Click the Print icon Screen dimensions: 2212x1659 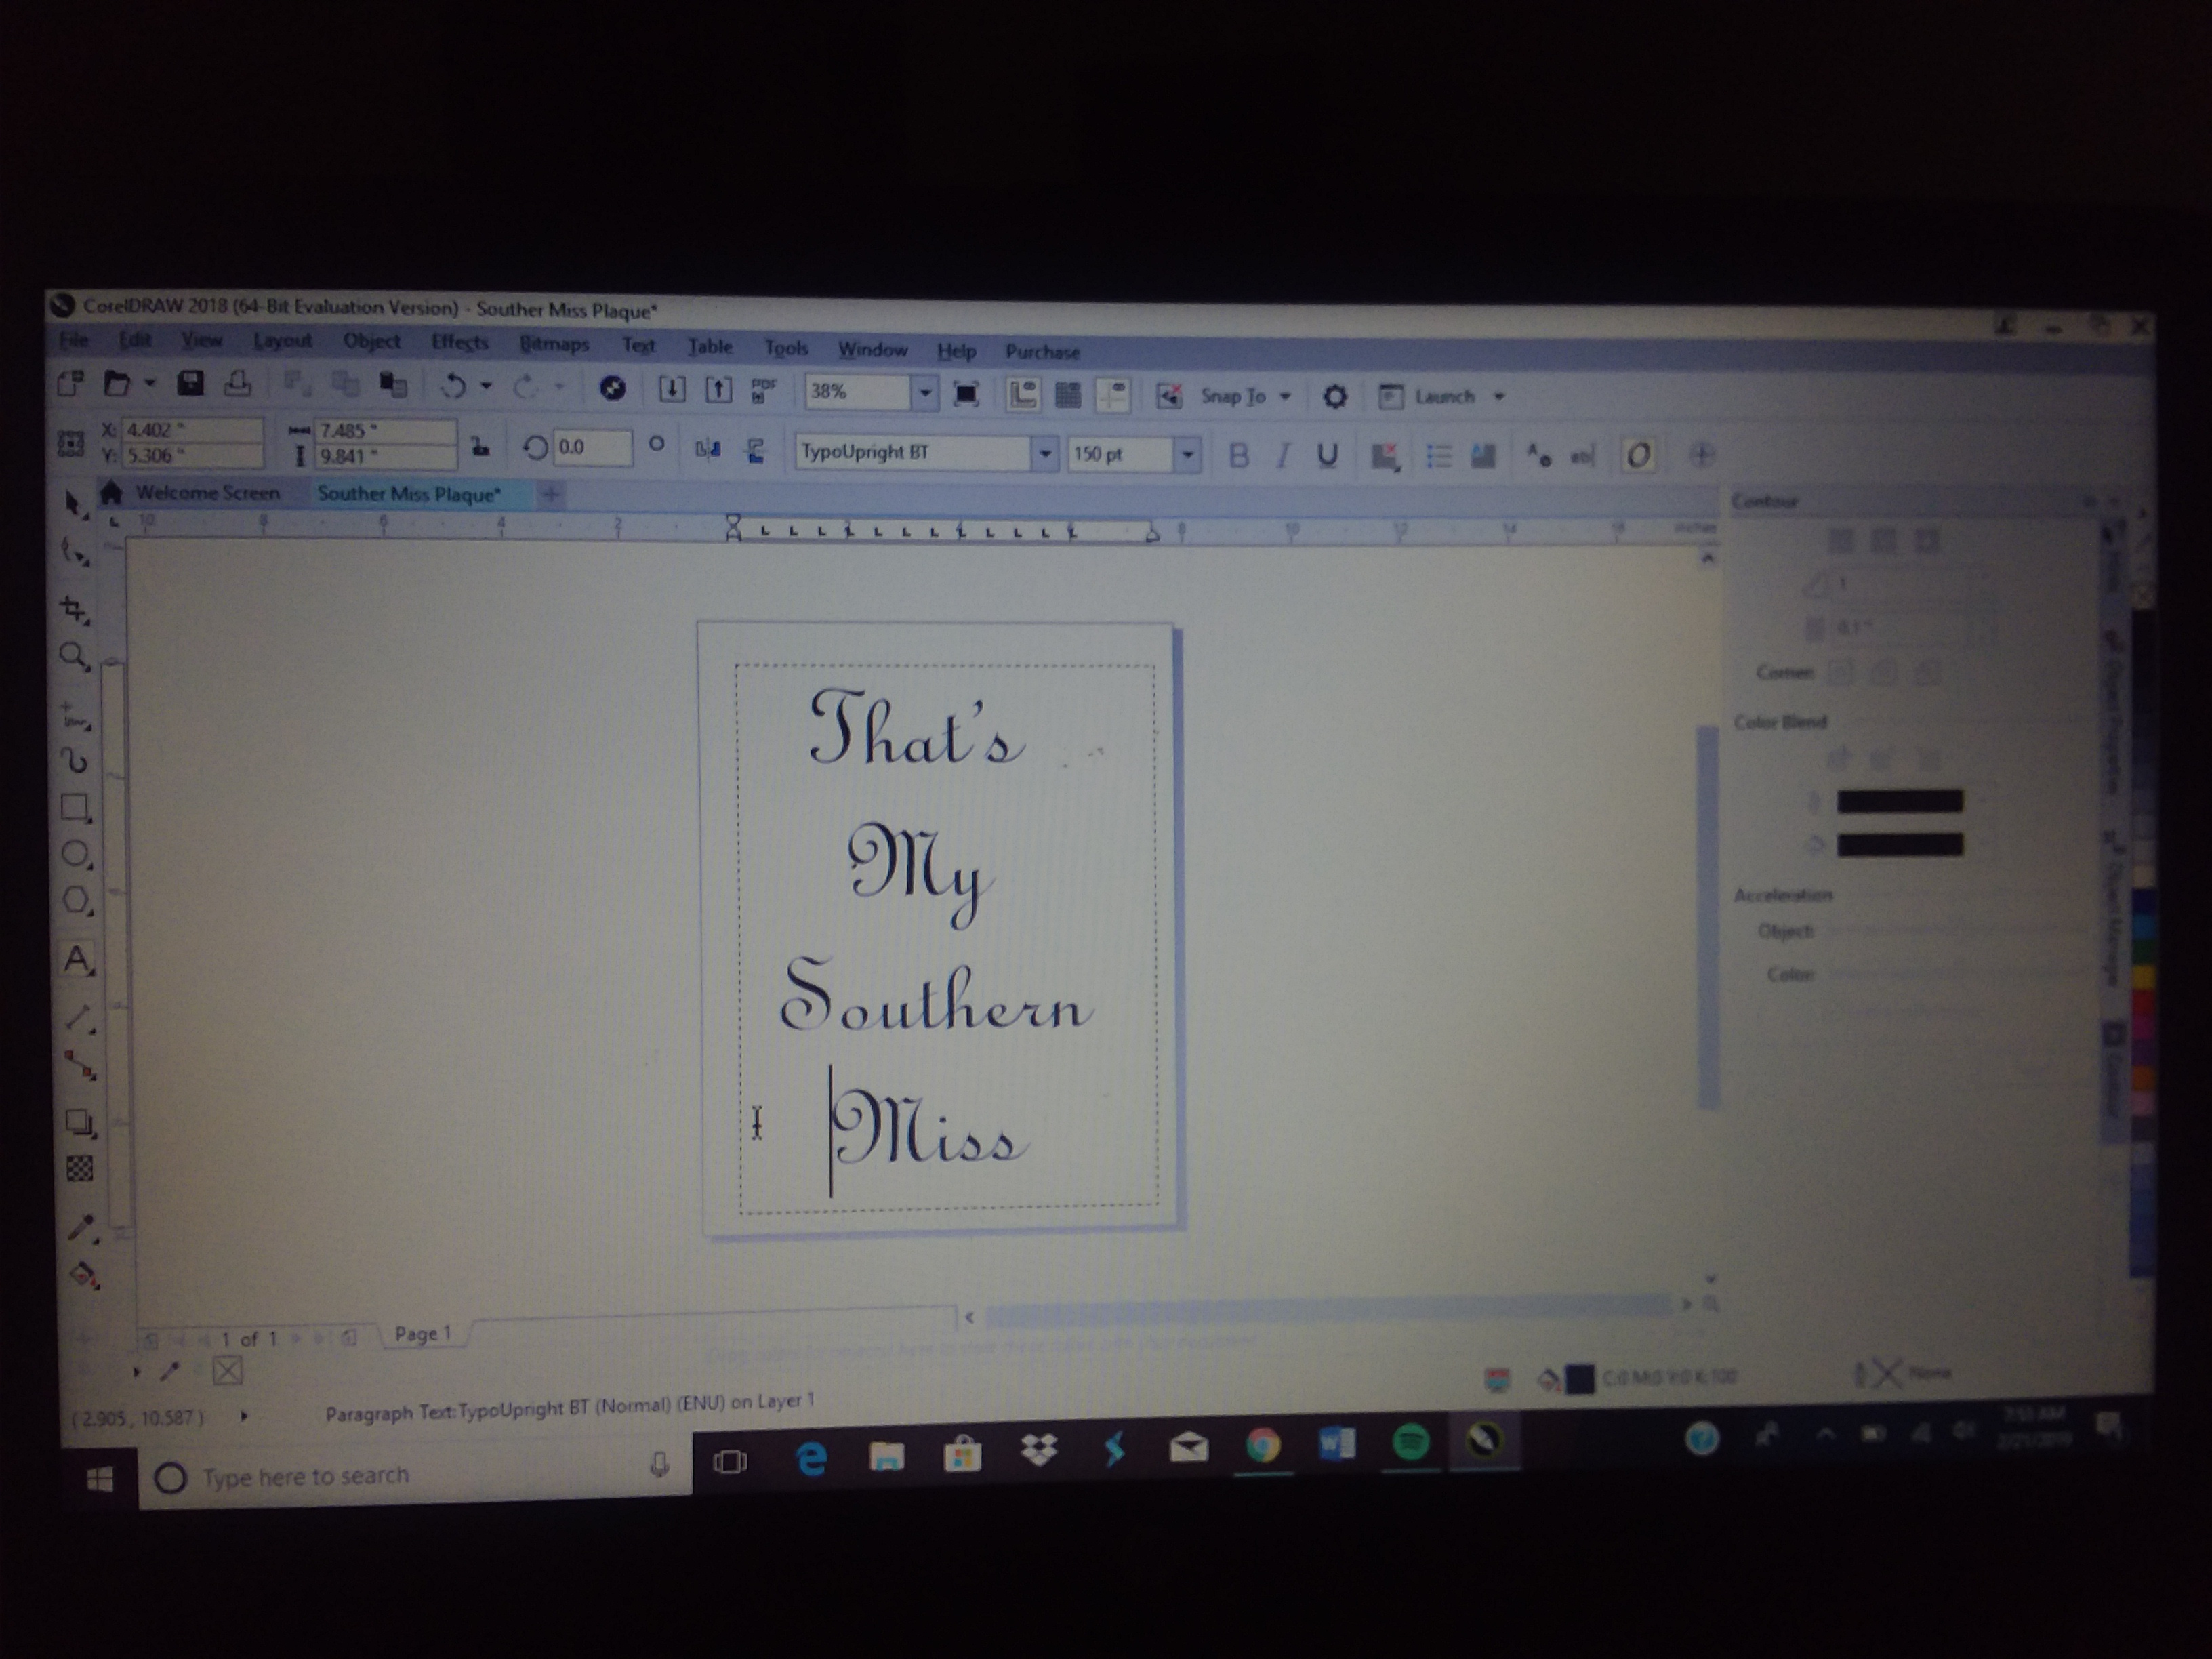coord(238,384)
